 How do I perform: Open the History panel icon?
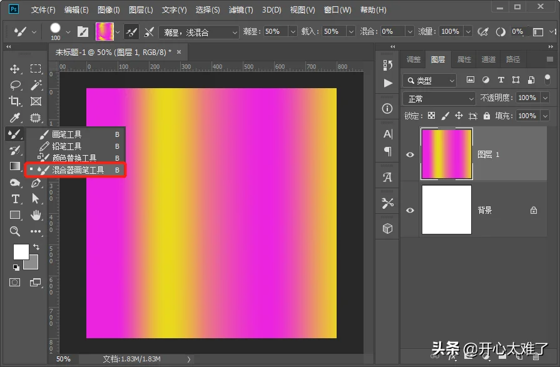387,65
